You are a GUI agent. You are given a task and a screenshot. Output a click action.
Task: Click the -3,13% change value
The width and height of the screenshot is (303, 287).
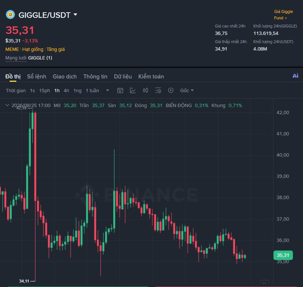pyautogui.click(x=30, y=41)
